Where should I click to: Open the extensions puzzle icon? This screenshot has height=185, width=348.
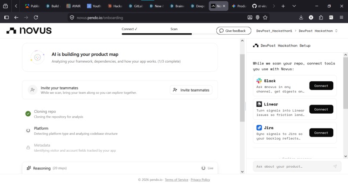[x=321, y=17]
